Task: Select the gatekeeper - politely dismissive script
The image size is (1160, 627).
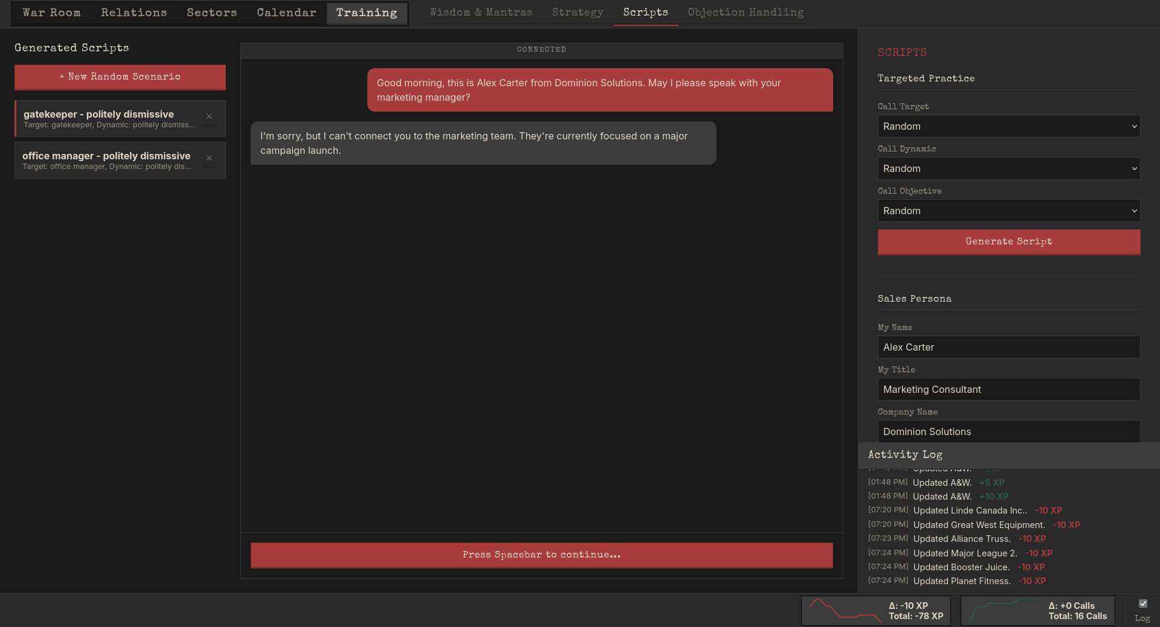Action: click(x=120, y=118)
